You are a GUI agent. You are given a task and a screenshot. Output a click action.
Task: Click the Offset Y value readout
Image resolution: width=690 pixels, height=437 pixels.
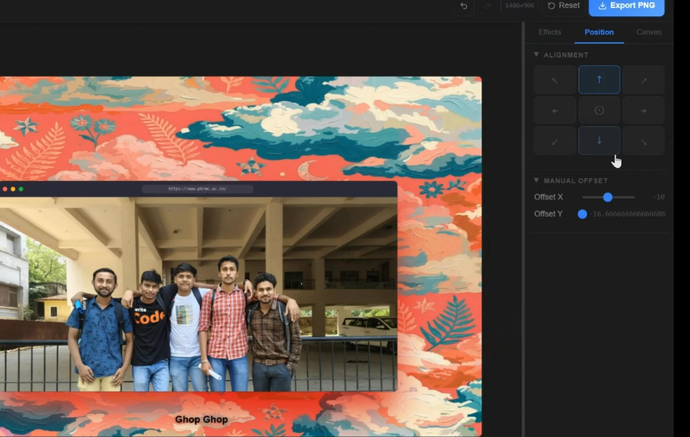(x=628, y=214)
